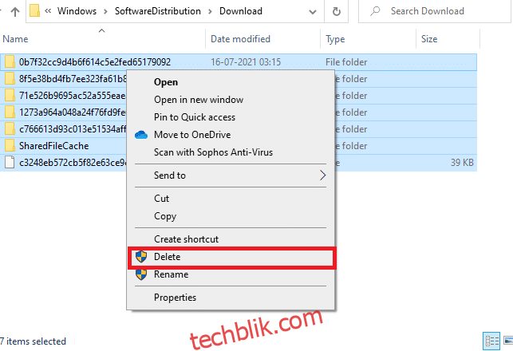513x351 pixels.
Task: Click the search magnifier icon
Action: 375,11
